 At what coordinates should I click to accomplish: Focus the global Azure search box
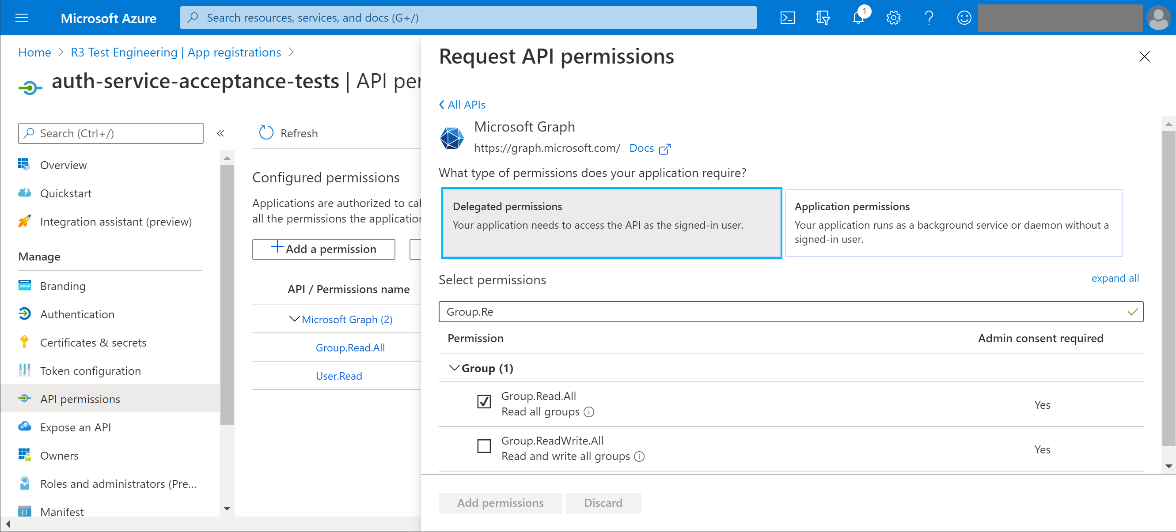pos(468,18)
